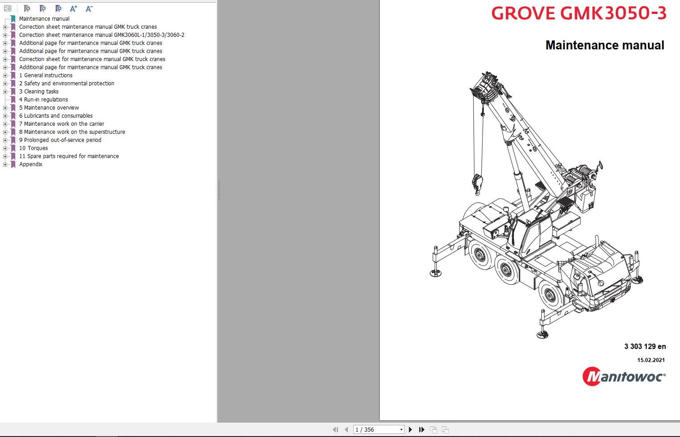
Task: Increase bookmark font size with A+ icon
Action: tap(74, 9)
